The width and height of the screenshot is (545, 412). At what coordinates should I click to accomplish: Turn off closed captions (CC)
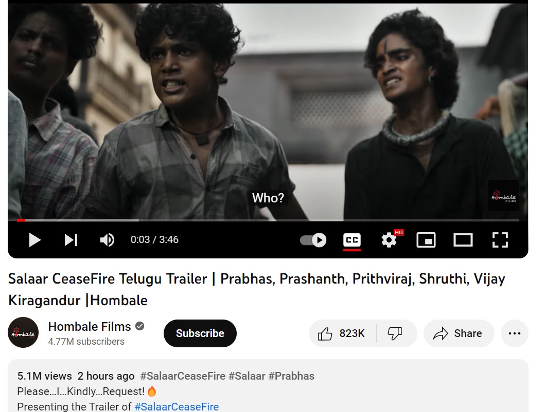tap(351, 240)
